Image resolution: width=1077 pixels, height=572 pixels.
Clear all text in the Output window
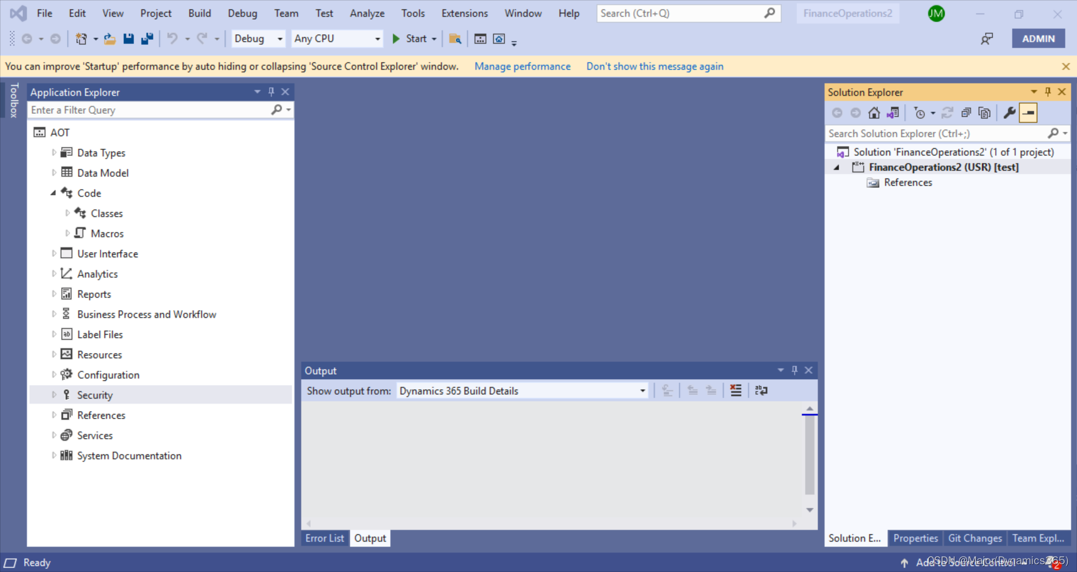[x=736, y=391]
